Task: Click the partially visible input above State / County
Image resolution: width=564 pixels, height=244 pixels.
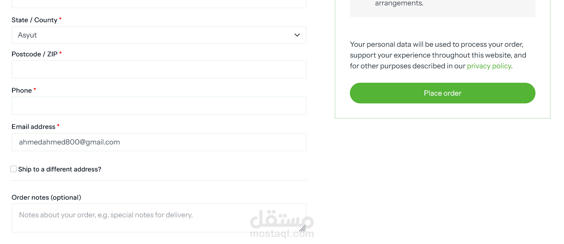Action: point(159,4)
